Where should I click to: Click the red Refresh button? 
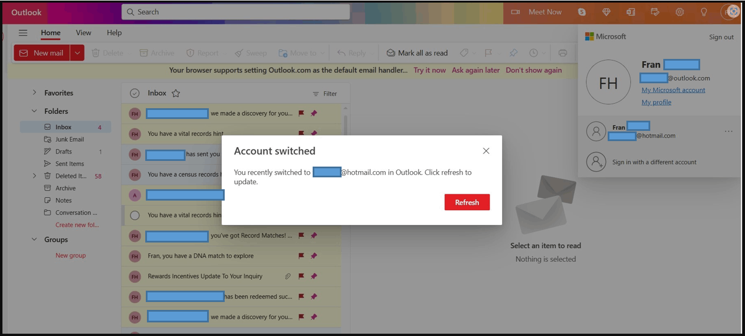[467, 202]
